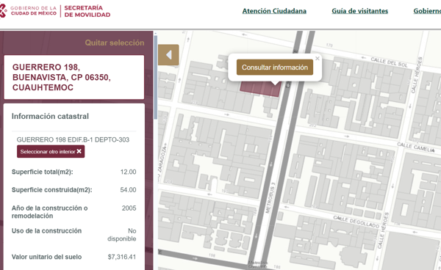Click the side panel vertical scrollbar
Screen dimensions: 441x270
pyautogui.click(x=156, y=77)
